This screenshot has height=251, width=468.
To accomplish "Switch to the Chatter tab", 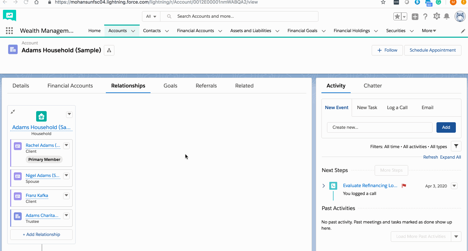I will pos(373,86).
